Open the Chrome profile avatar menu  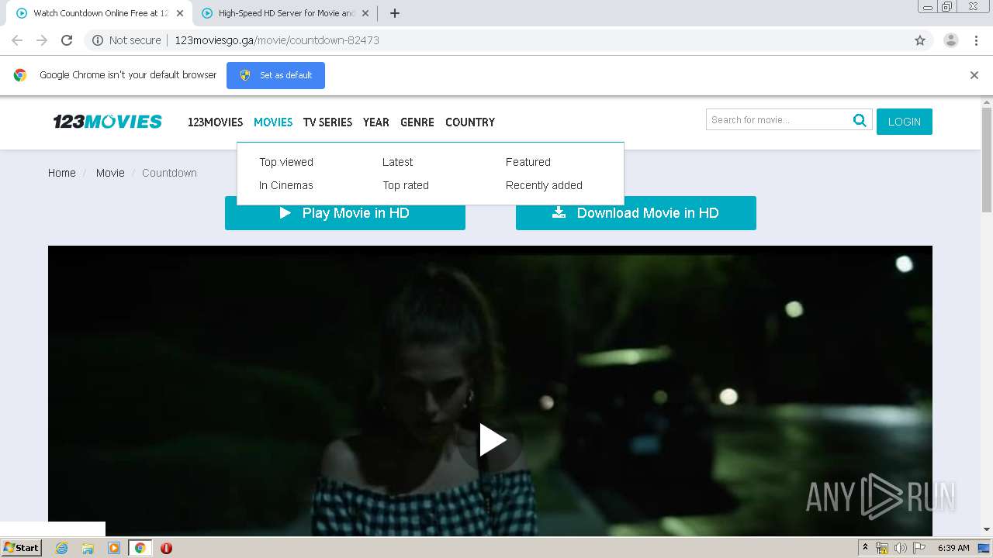click(x=951, y=40)
